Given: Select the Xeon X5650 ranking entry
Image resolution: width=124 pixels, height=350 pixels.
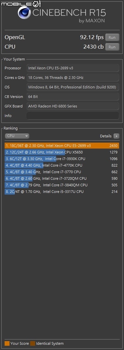Looking at the screenshot, I should click(62, 152).
